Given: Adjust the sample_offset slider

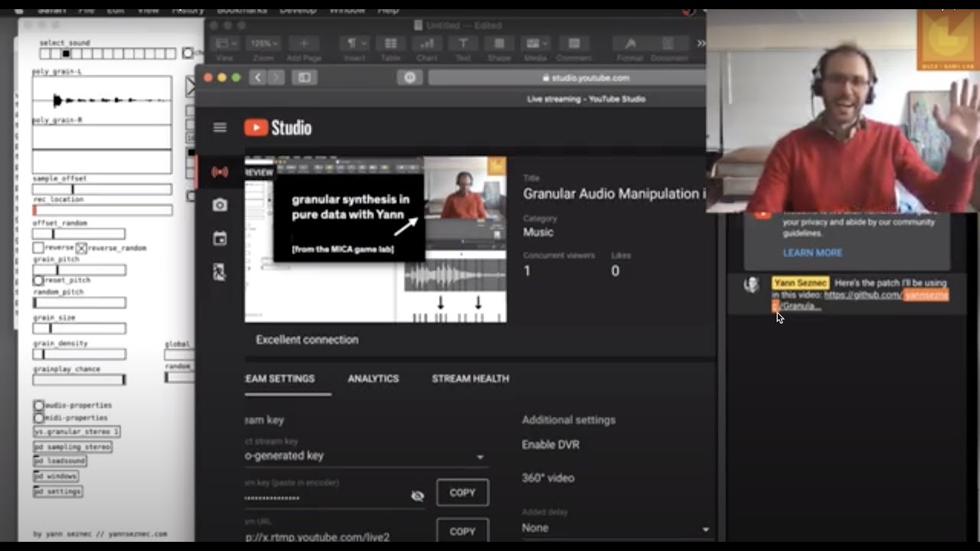Looking at the screenshot, I should tap(102, 189).
